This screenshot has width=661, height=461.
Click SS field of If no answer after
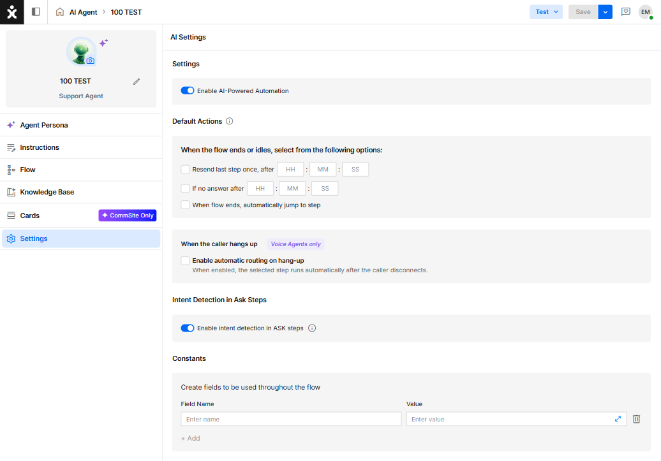tap(325, 188)
